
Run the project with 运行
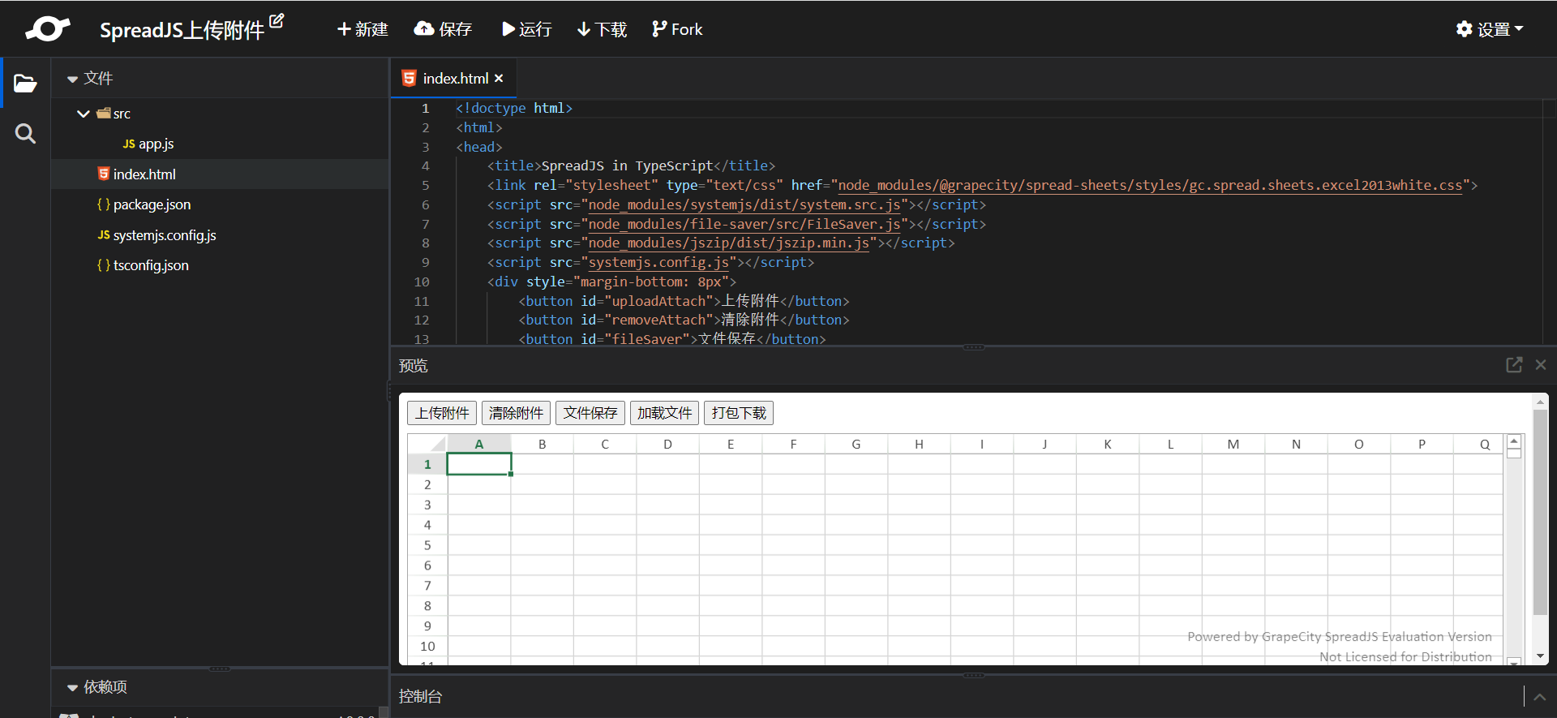pos(527,29)
